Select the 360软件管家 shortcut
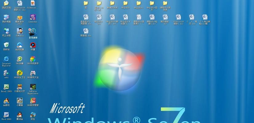 [x=33, y=102]
